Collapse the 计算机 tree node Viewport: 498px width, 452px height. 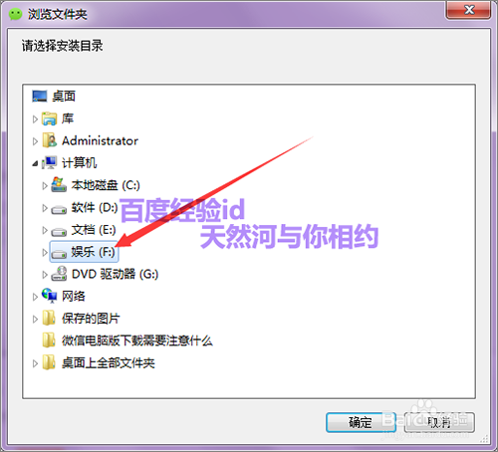pyautogui.click(x=35, y=163)
